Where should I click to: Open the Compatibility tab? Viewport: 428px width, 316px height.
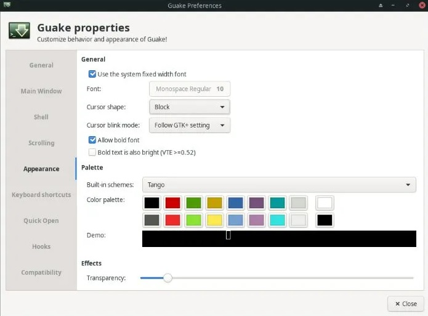(x=41, y=273)
